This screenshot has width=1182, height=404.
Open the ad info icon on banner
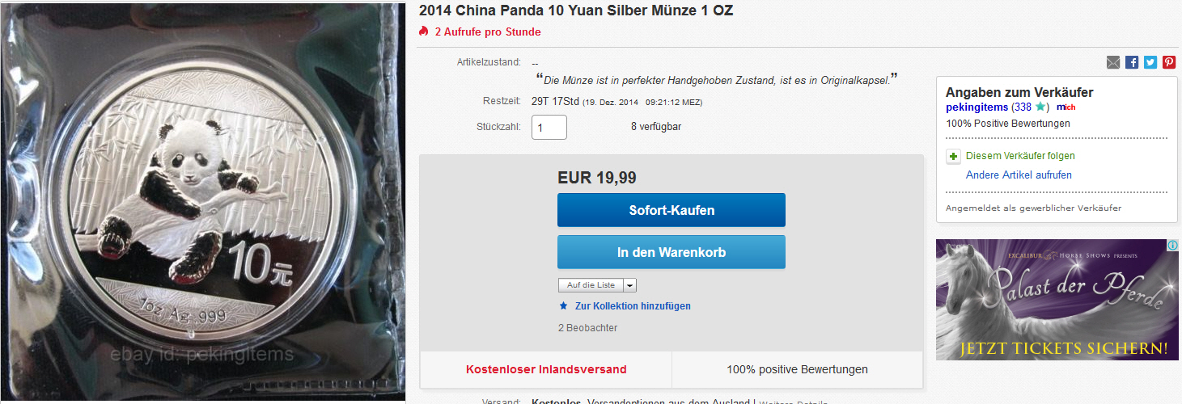pyautogui.click(x=1172, y=245)
